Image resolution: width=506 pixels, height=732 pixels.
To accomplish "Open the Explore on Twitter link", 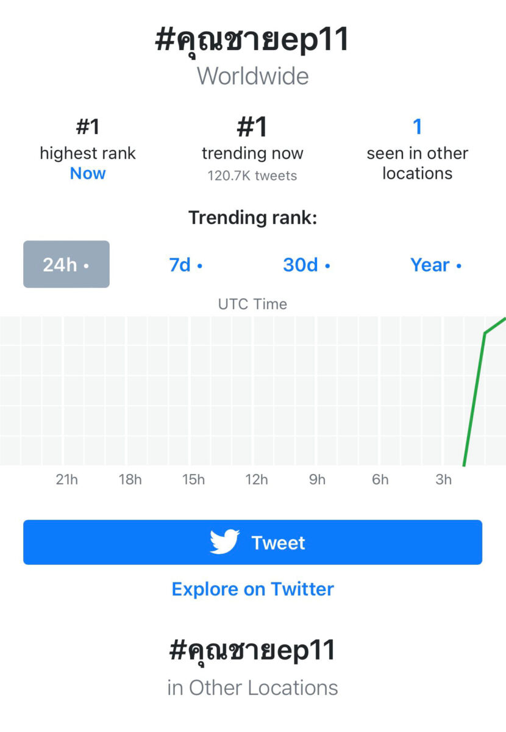I will (252, 589).
